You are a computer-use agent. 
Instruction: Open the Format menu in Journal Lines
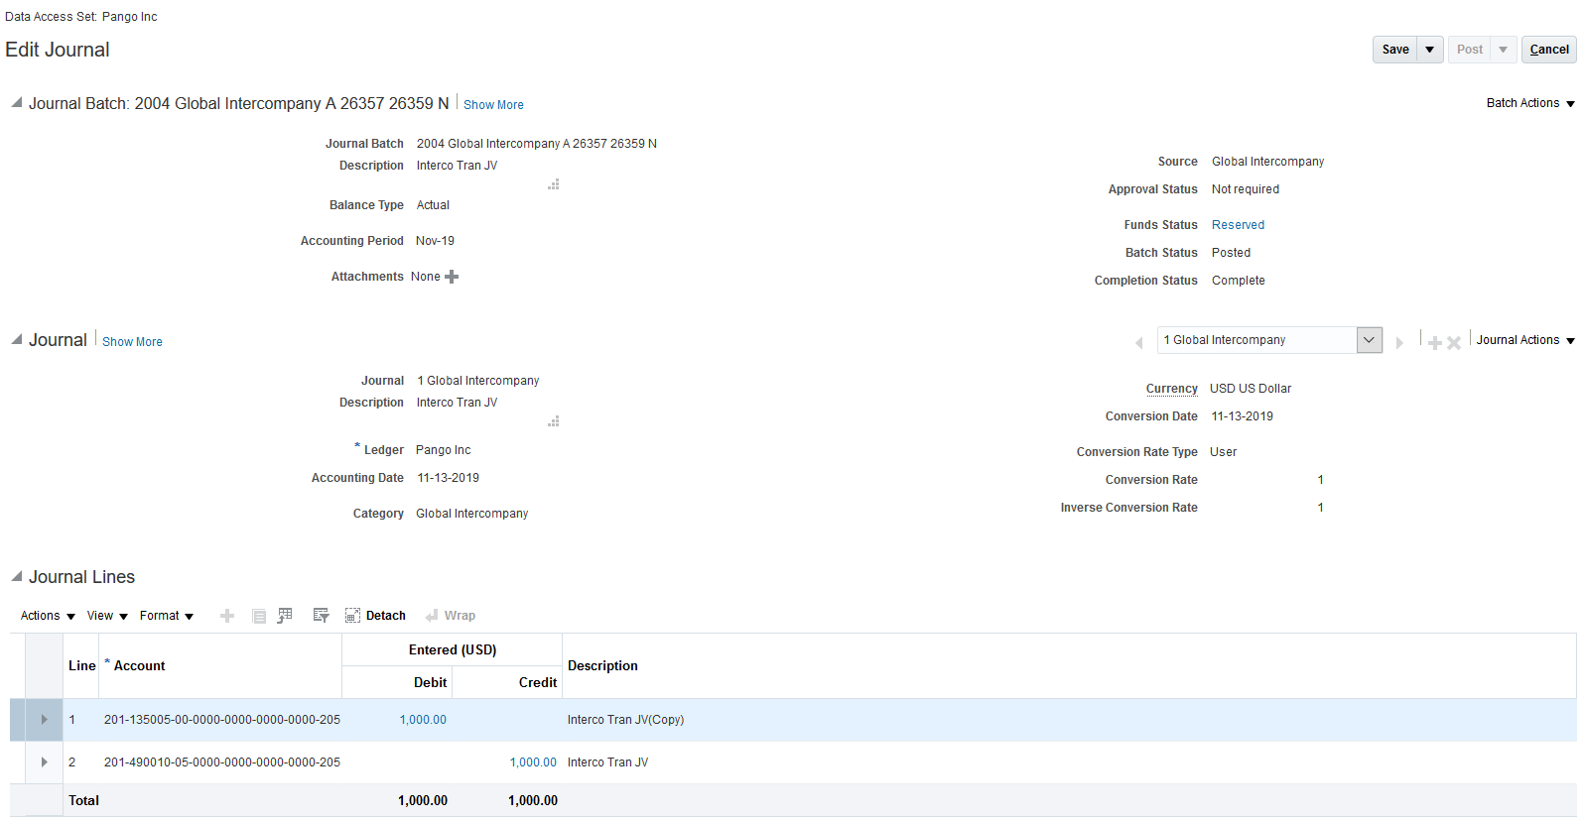coord(166,616)
